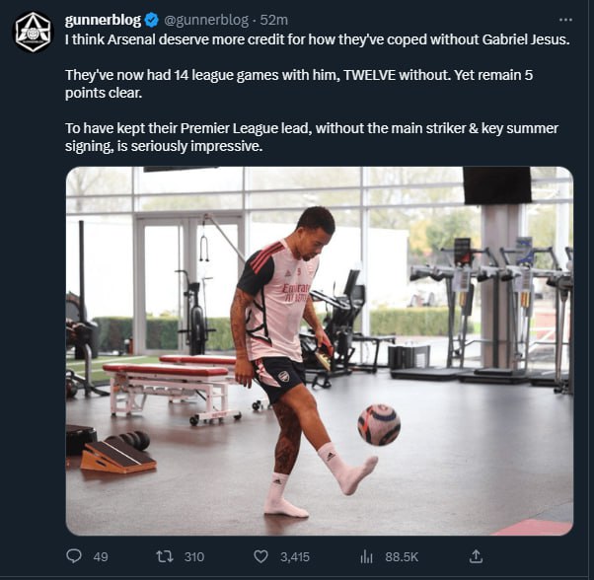This screenshot has width=594, height=580.
Task: Click the 310 retweets count
Action: 193,556
